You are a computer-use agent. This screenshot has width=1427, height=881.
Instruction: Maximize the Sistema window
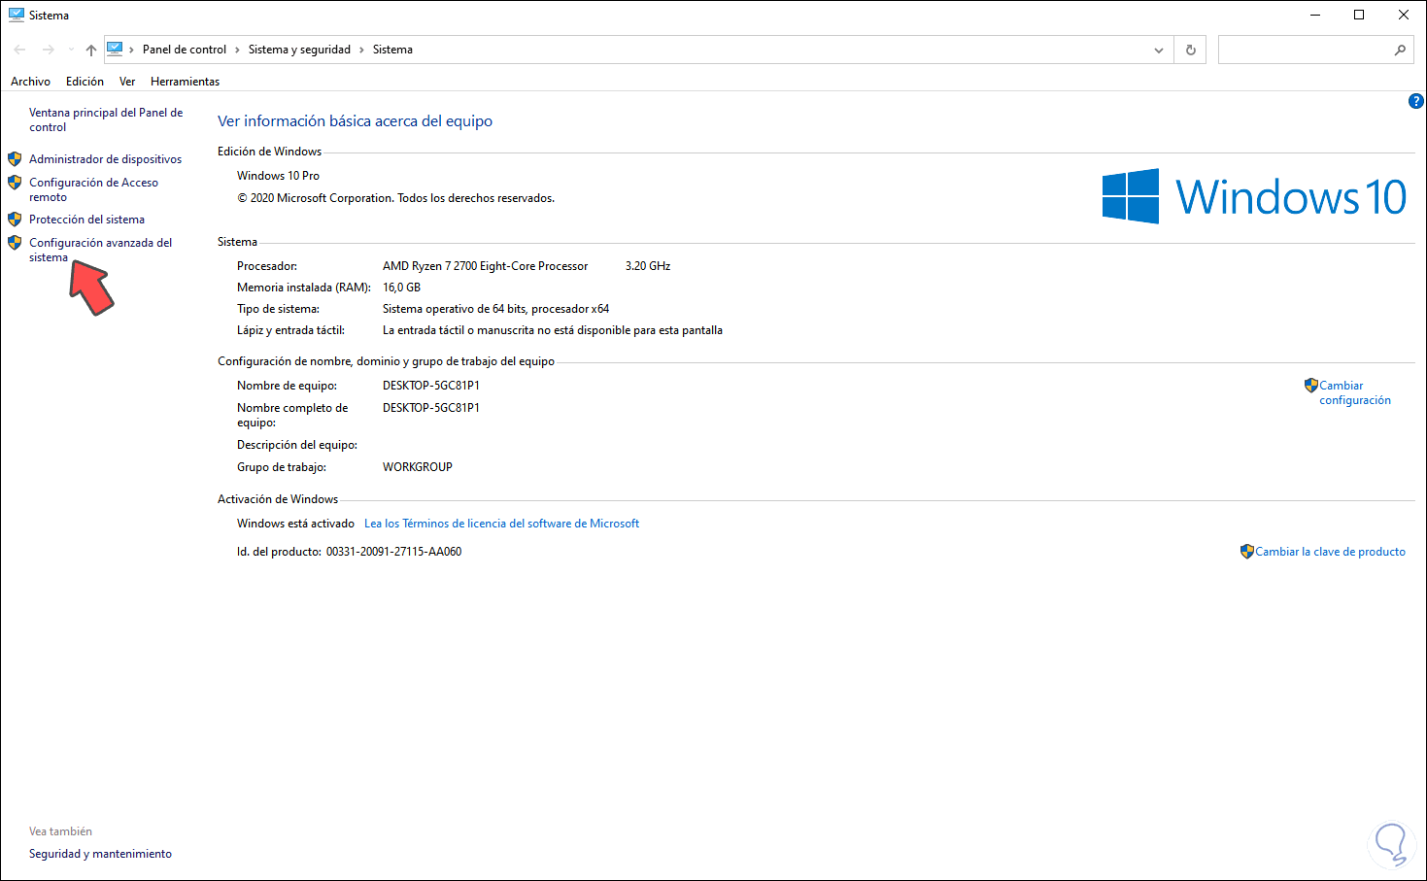point(1359,15)
